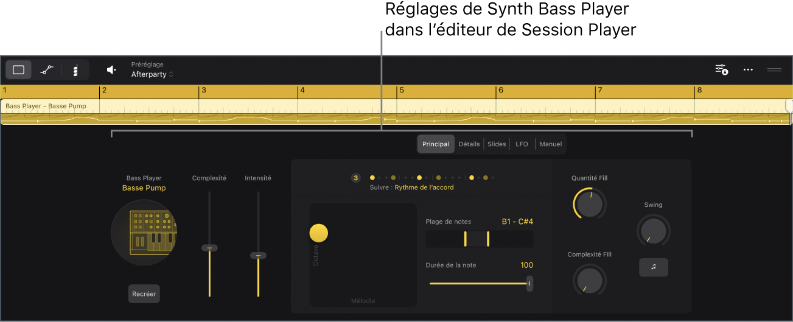Viewport: 793px width, 322px height.
Task: Click the pattern variation number 3 badge
Action: (x=356, y=178)
